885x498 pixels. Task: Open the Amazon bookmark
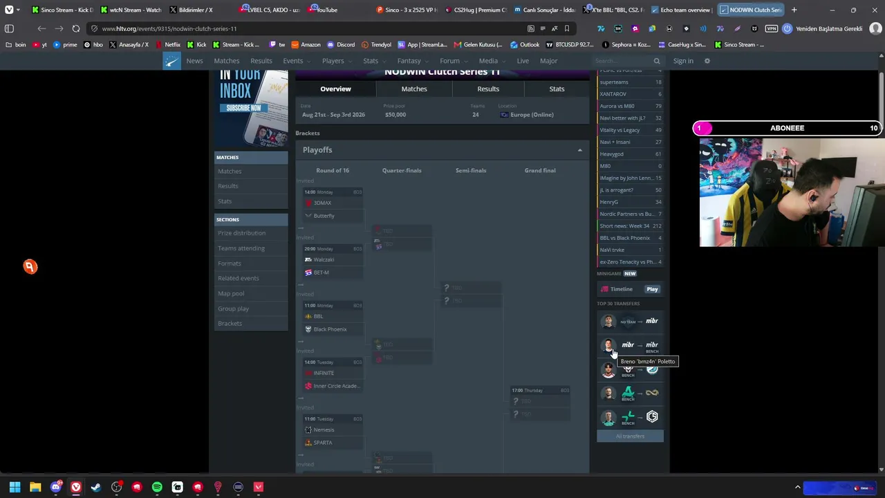(x=306, y=44)
